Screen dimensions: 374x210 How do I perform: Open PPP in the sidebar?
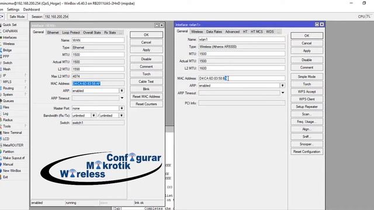point(6,57)
